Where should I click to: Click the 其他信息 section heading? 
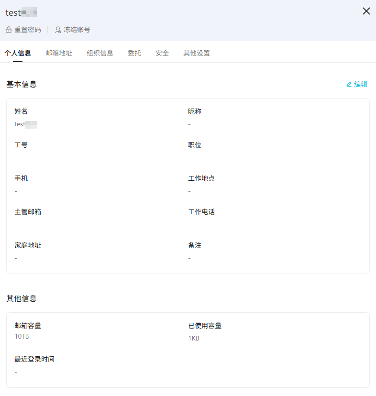point(22,298)
